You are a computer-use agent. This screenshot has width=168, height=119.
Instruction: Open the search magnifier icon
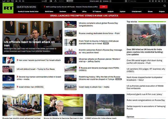point(165,6)
